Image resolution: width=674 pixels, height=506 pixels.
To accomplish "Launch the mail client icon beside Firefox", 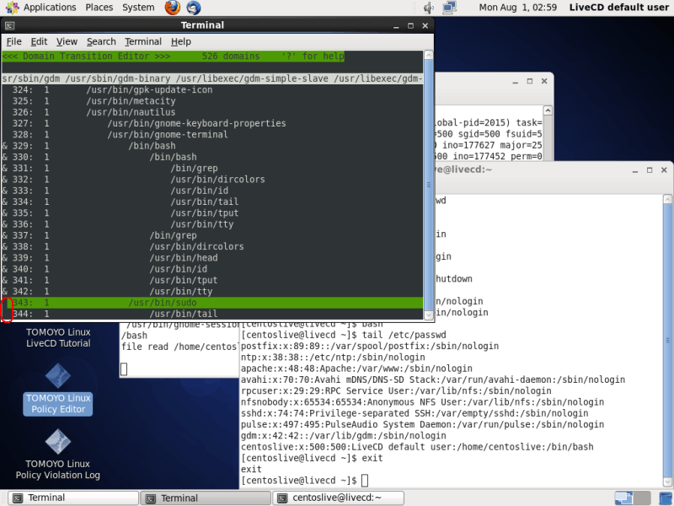I will click(194, 8).
